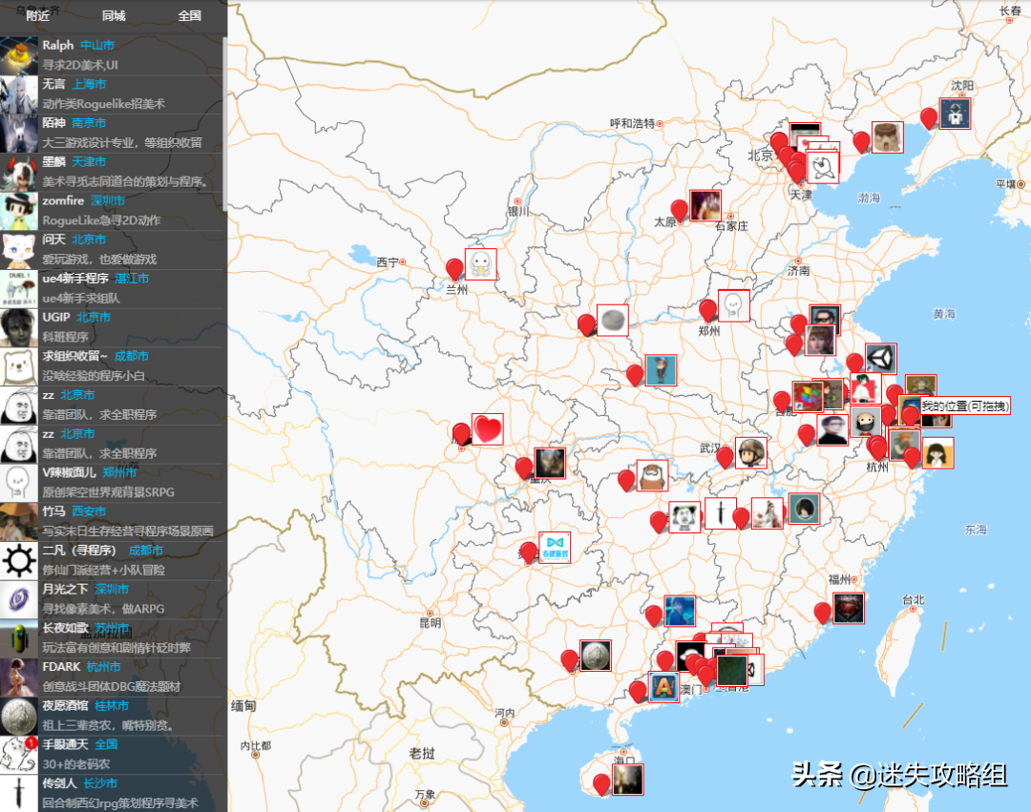Click the pudding avatar east of Beijing

(887, 137)
